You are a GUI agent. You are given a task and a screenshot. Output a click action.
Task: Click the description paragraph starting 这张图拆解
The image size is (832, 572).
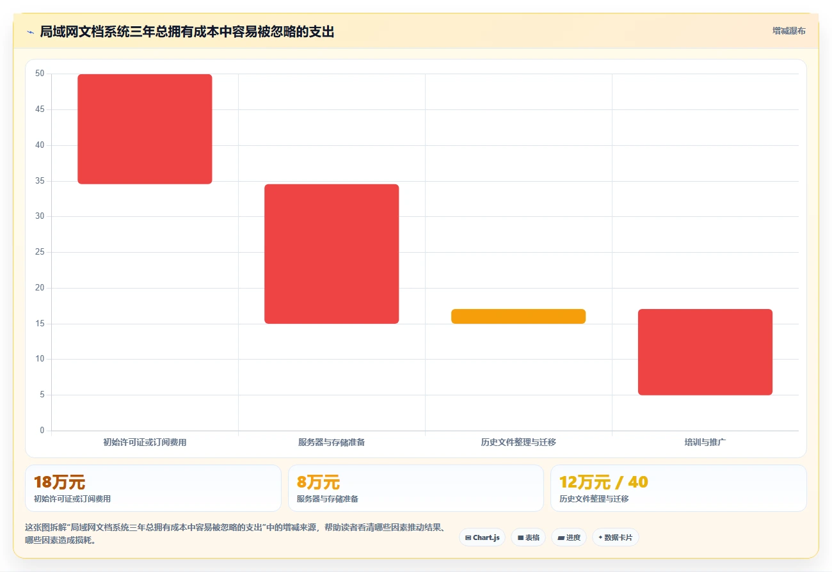click(x=236, y=534)
